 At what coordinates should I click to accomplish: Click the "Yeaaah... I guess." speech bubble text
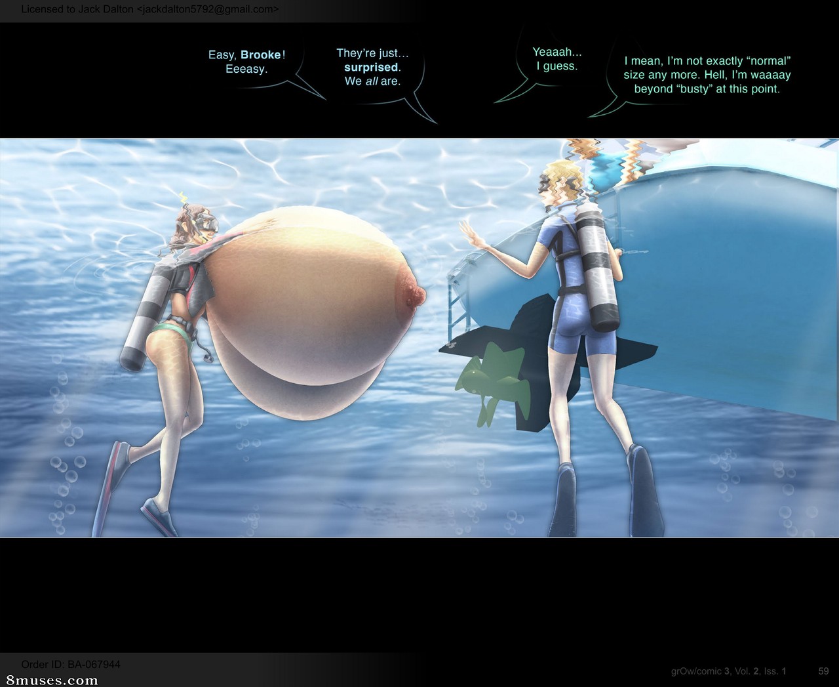[x=556, y=59]
